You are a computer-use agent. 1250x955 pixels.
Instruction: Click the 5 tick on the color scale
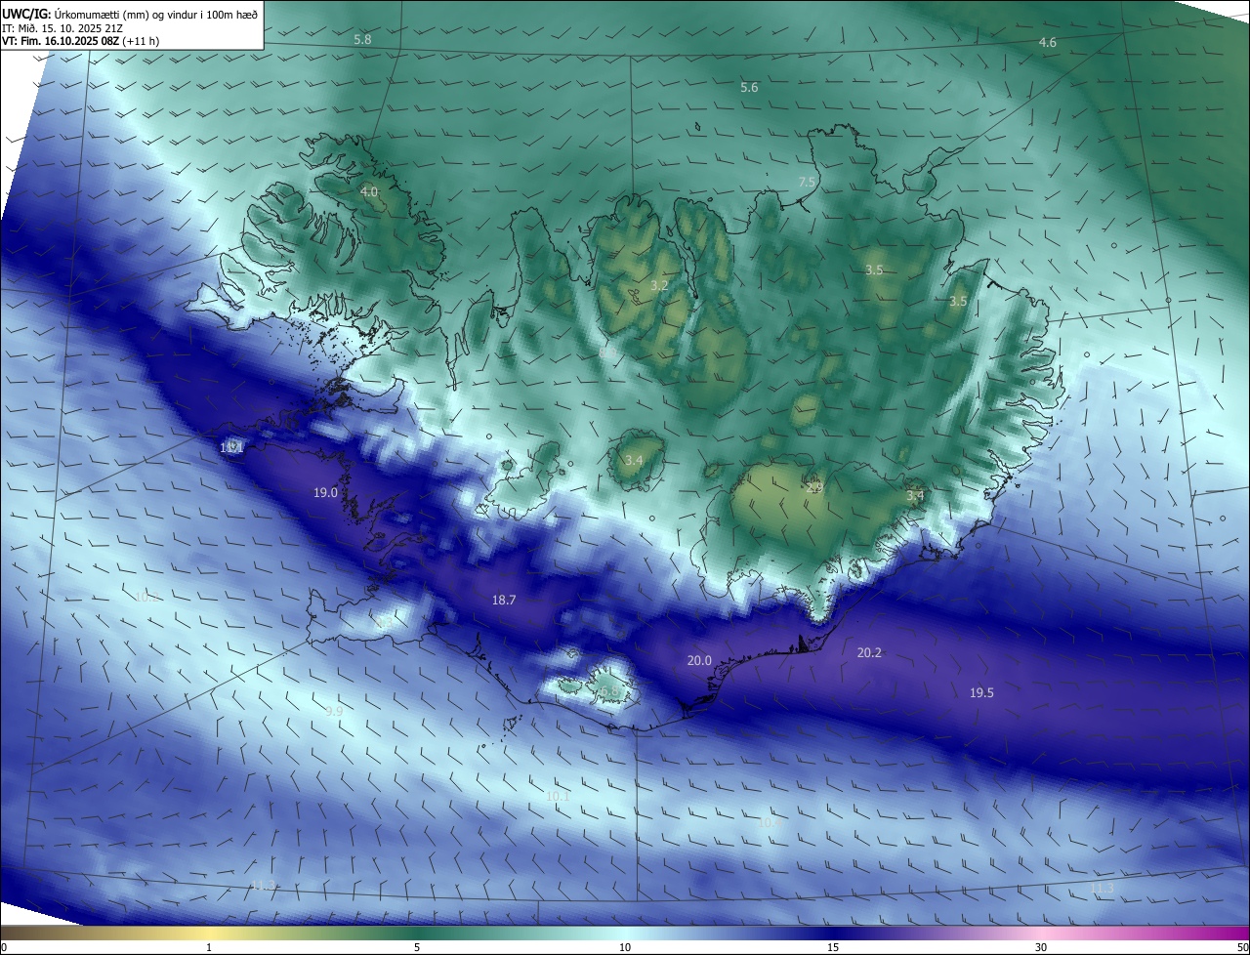tap(417, 947)
